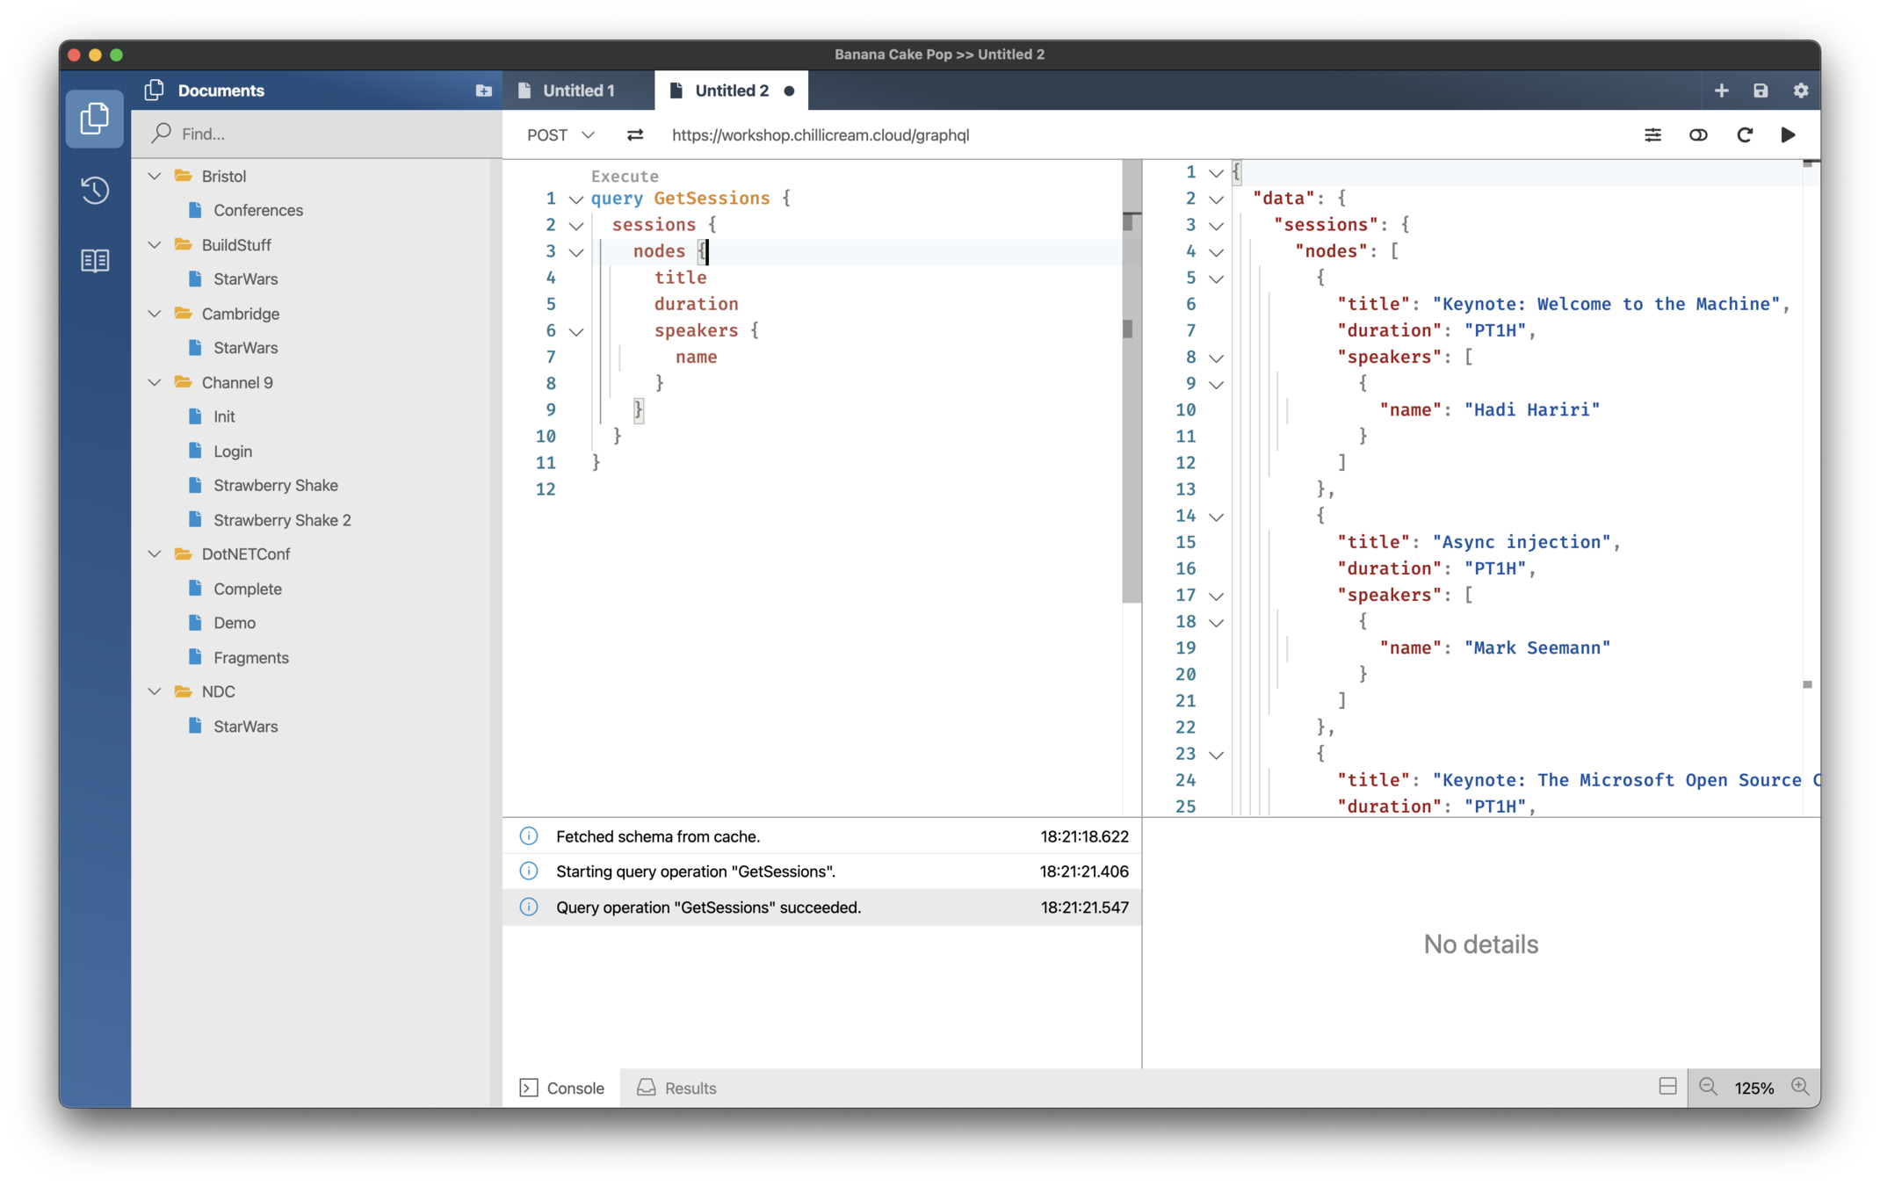
Task: Switch to the Untitled 1 tab
Action: coord(577,90)
